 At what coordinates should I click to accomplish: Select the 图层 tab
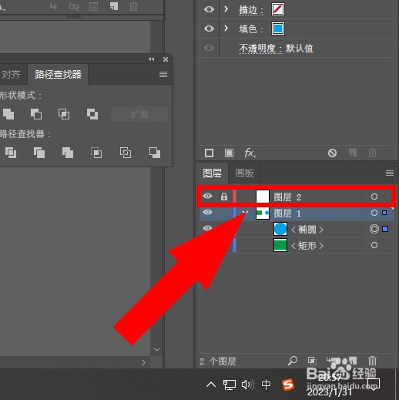[x=212, y=173]
